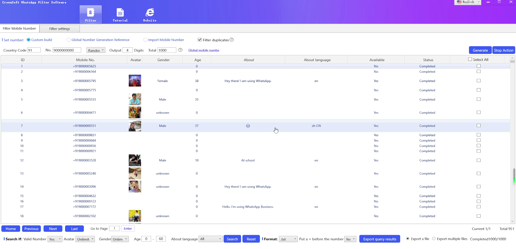Click into the Total count field
The height and width of the screenshot is (249, 516).
[x=167, y=50]
